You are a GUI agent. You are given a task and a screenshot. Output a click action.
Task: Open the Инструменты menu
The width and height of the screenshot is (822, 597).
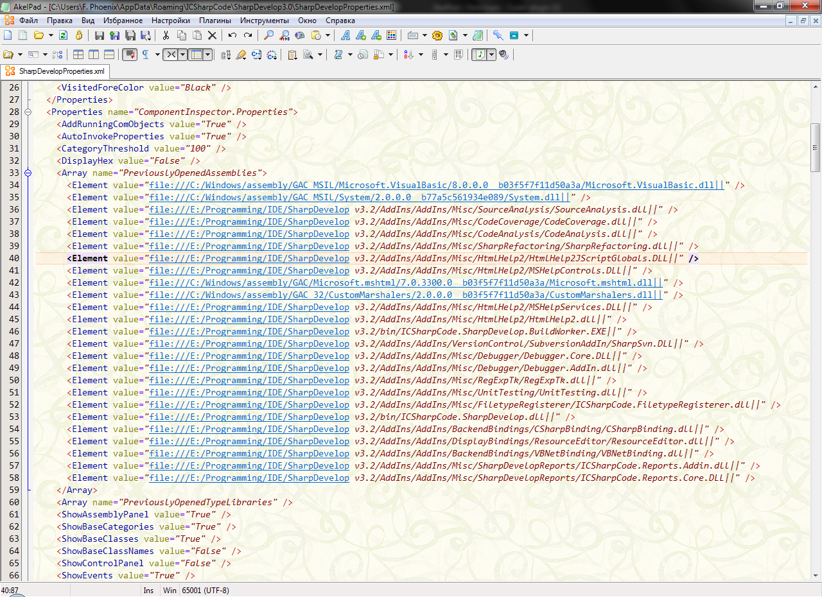coord(265,21)
